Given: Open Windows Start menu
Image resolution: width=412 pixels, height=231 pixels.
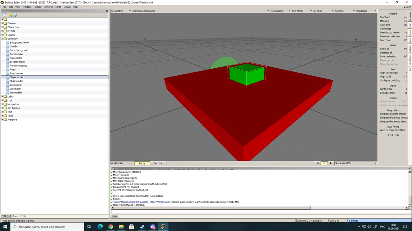Looking at the screenshot, I should click(x=5, y=227).
